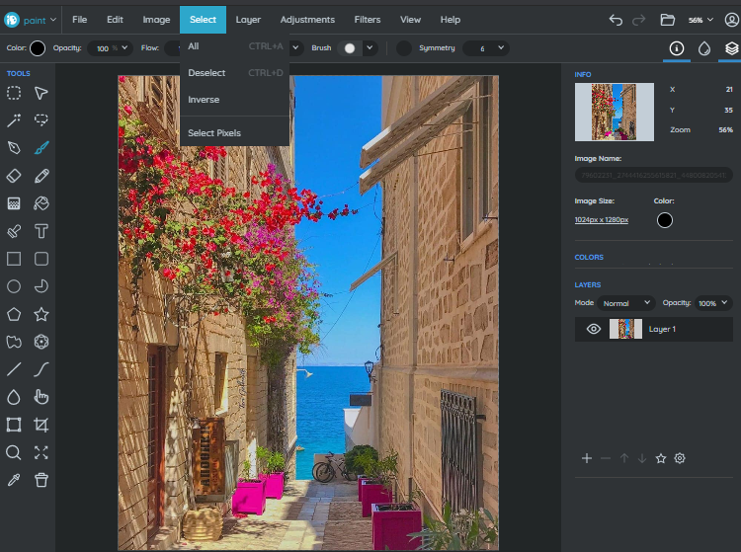Select the Star shape tool
This screenshot has width=741, height=552.
tap(41, 314)
